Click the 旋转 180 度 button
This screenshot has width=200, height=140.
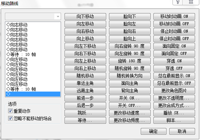[x=130, y=61]
